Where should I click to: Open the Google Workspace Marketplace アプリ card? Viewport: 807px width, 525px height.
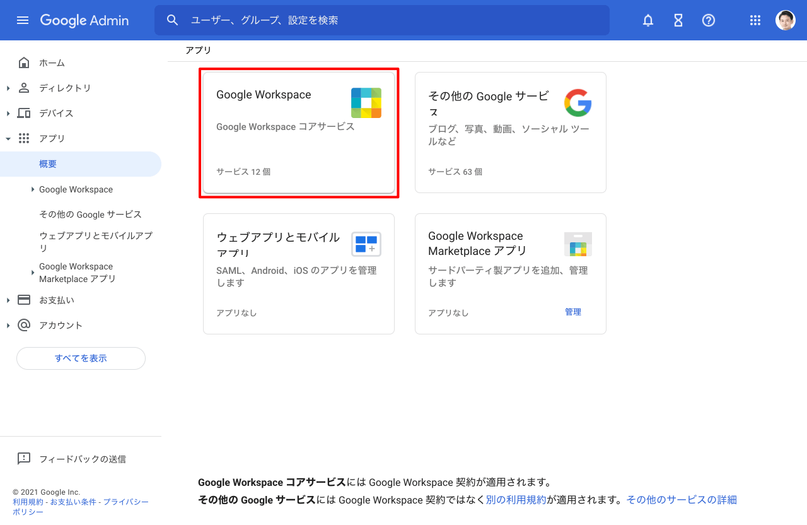(x=511, y=274)
